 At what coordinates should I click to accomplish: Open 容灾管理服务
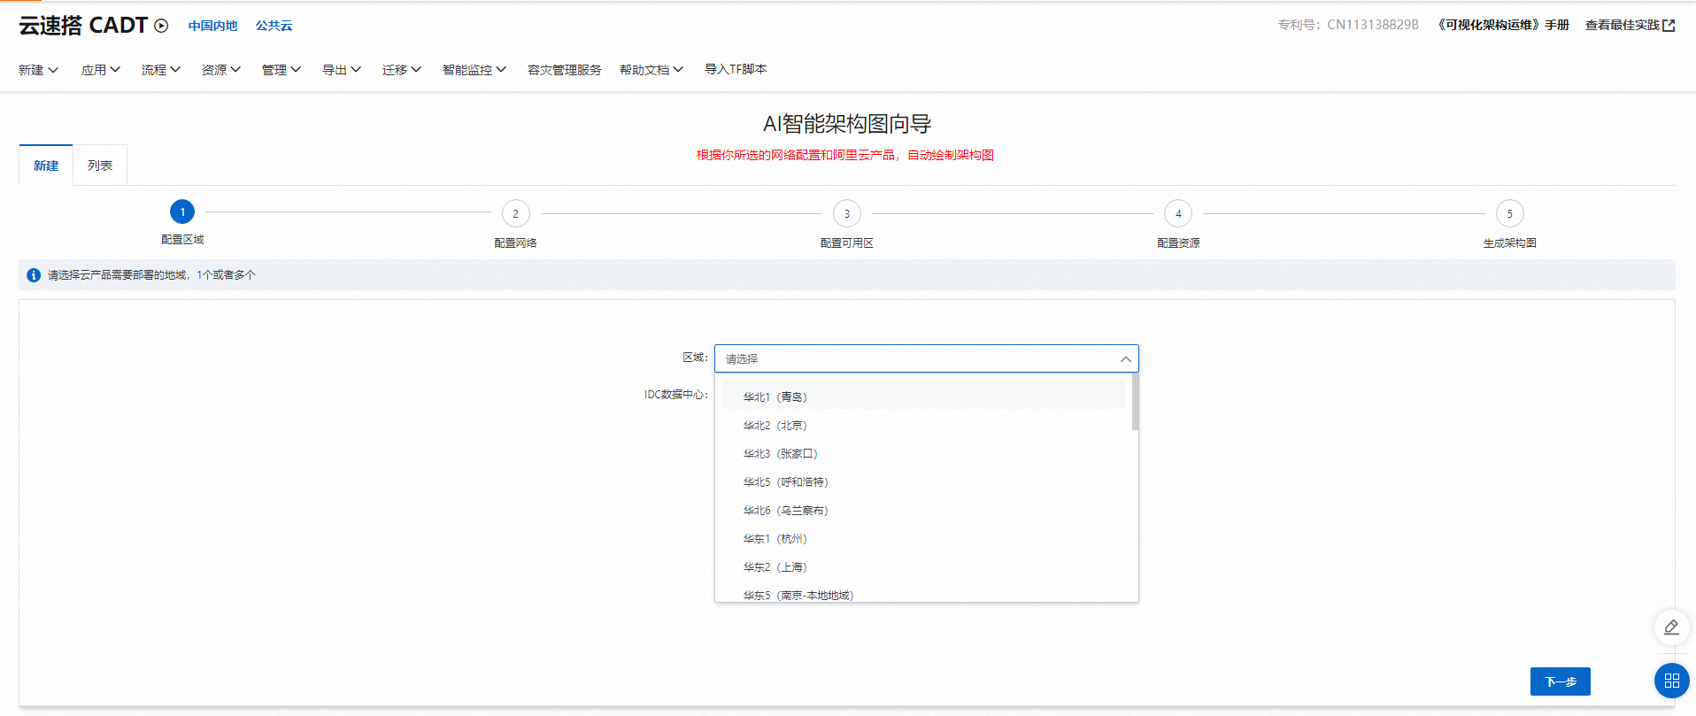pos(564,70)
